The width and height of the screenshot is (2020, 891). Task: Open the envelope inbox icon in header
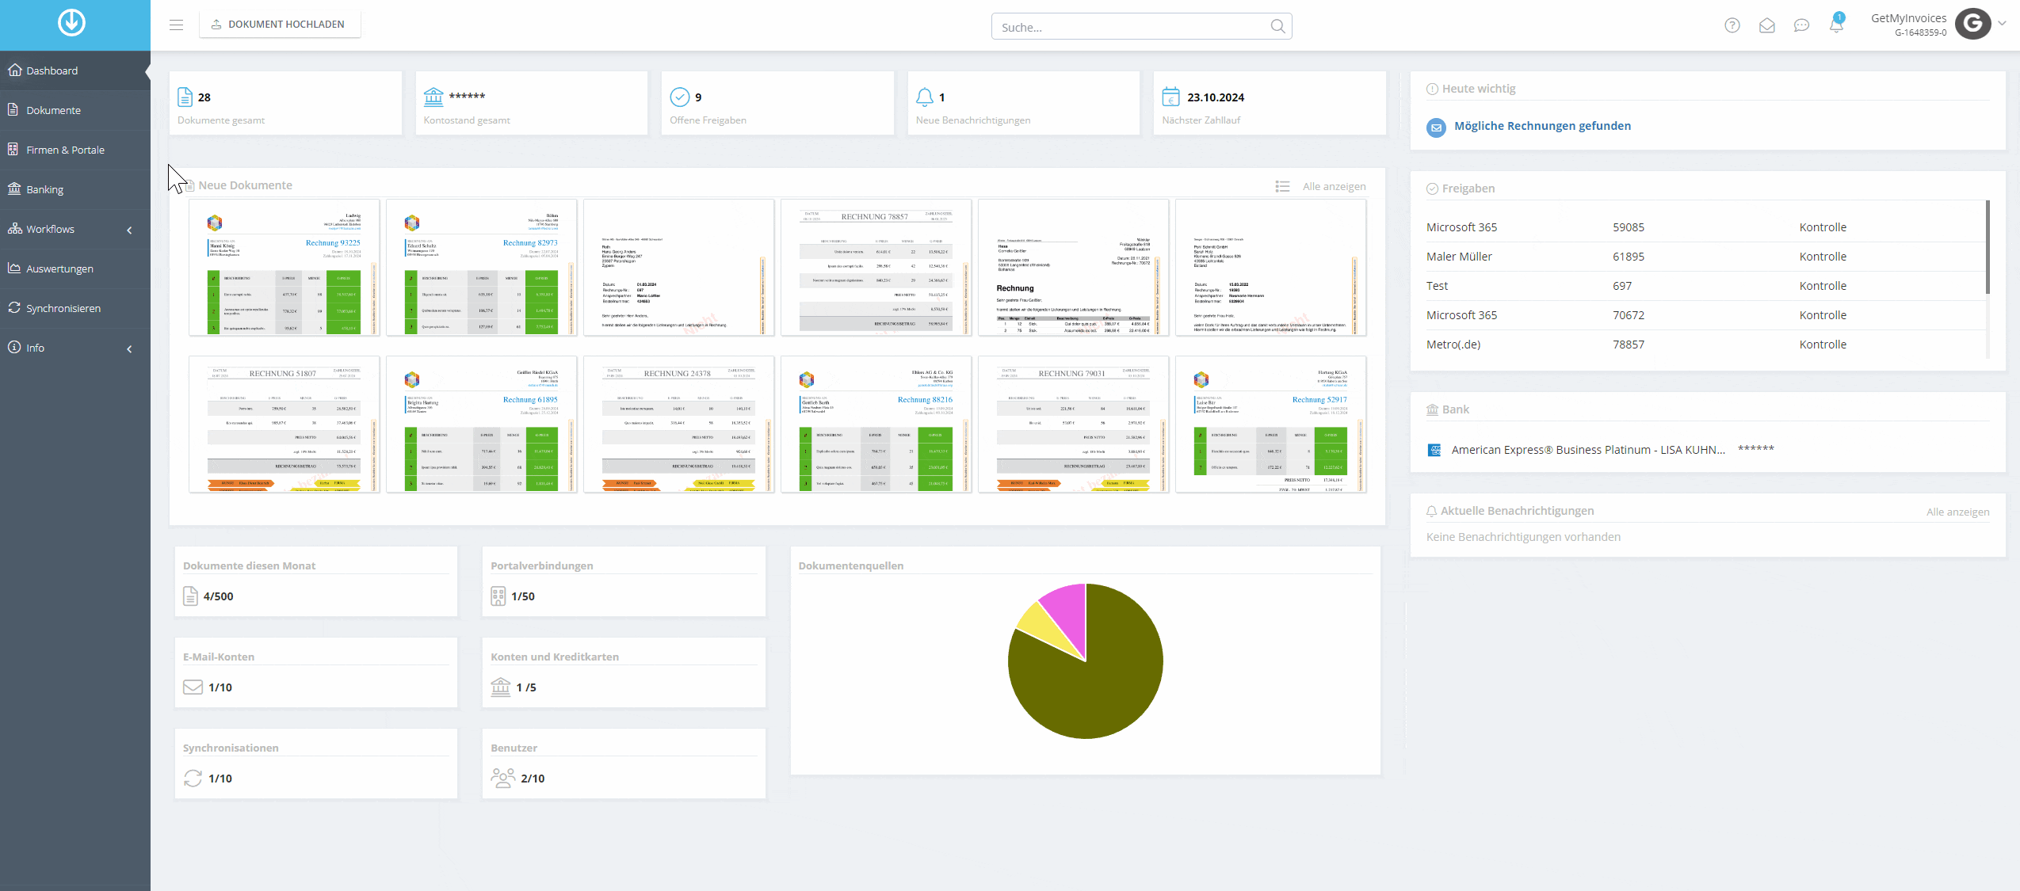point(1766,25)
